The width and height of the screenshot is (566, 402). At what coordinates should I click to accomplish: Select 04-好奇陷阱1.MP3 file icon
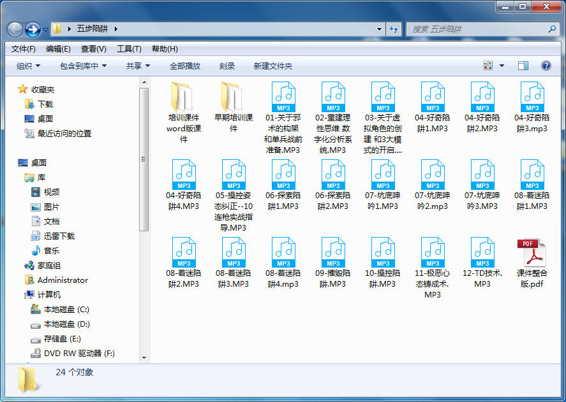point(433,97)
